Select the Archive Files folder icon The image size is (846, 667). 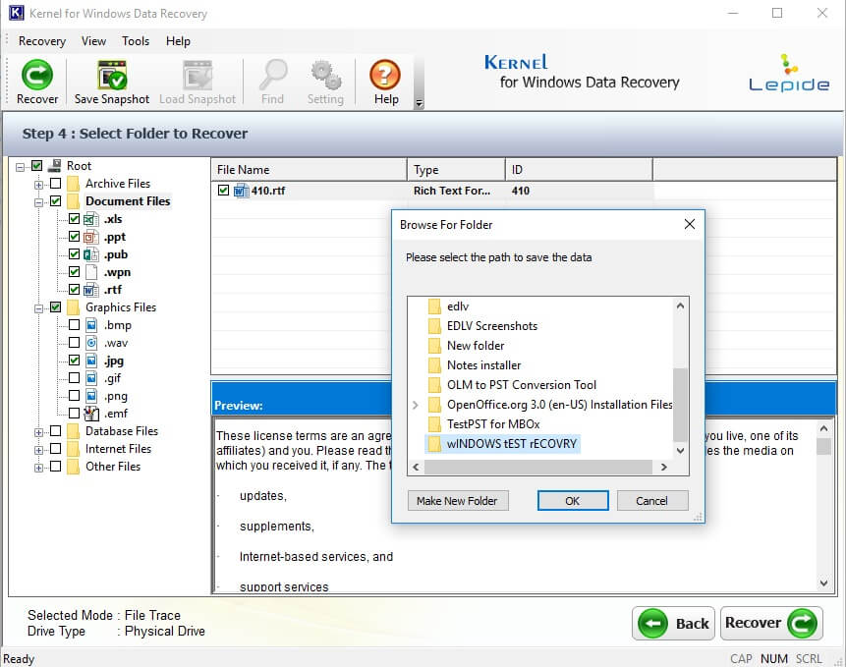[x=73, y=184]
